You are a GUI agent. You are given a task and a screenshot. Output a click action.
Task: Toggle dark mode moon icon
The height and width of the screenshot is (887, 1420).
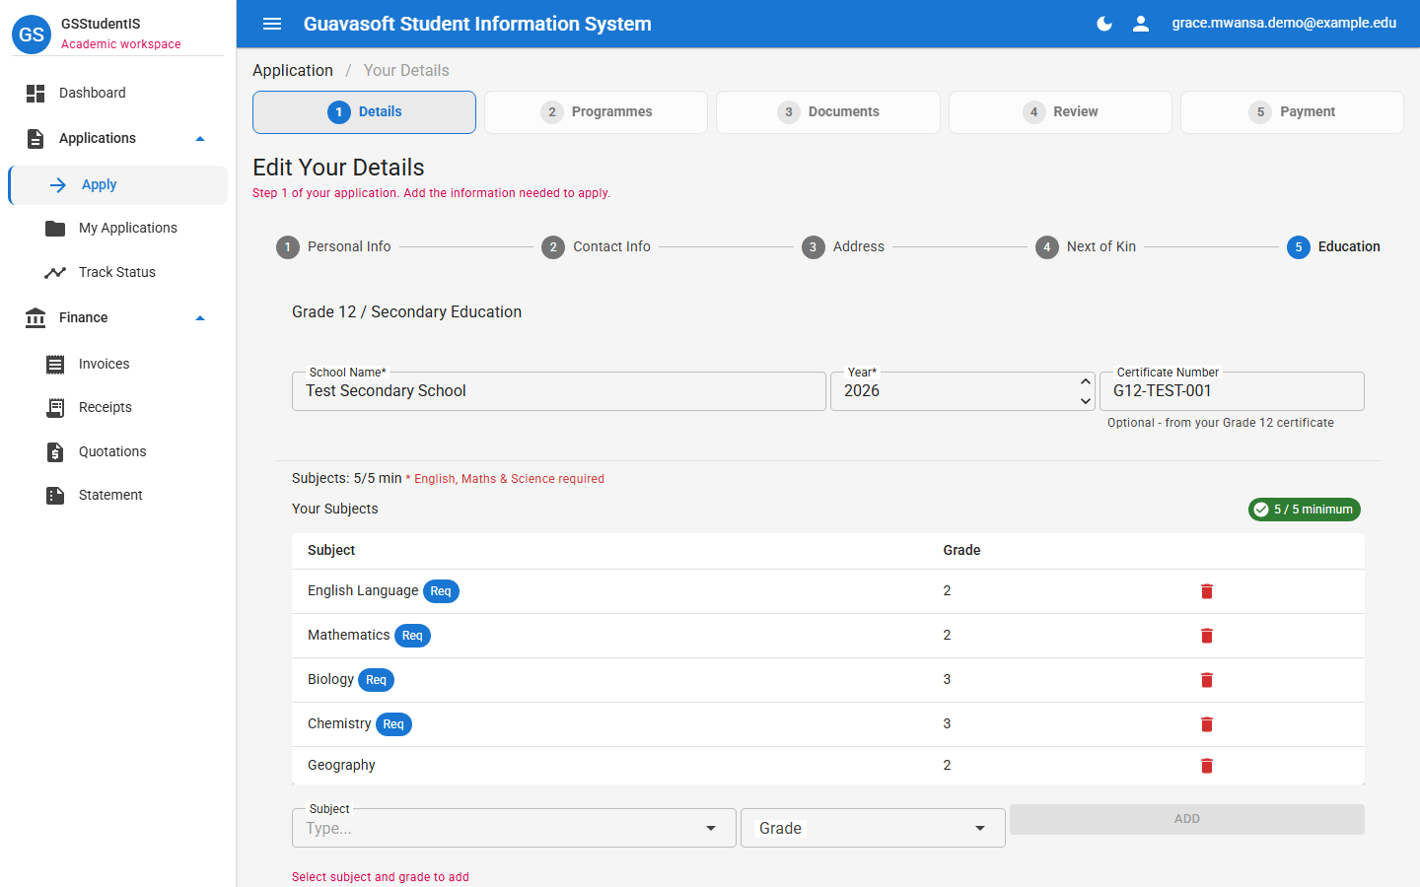[x=1104, y=24]
